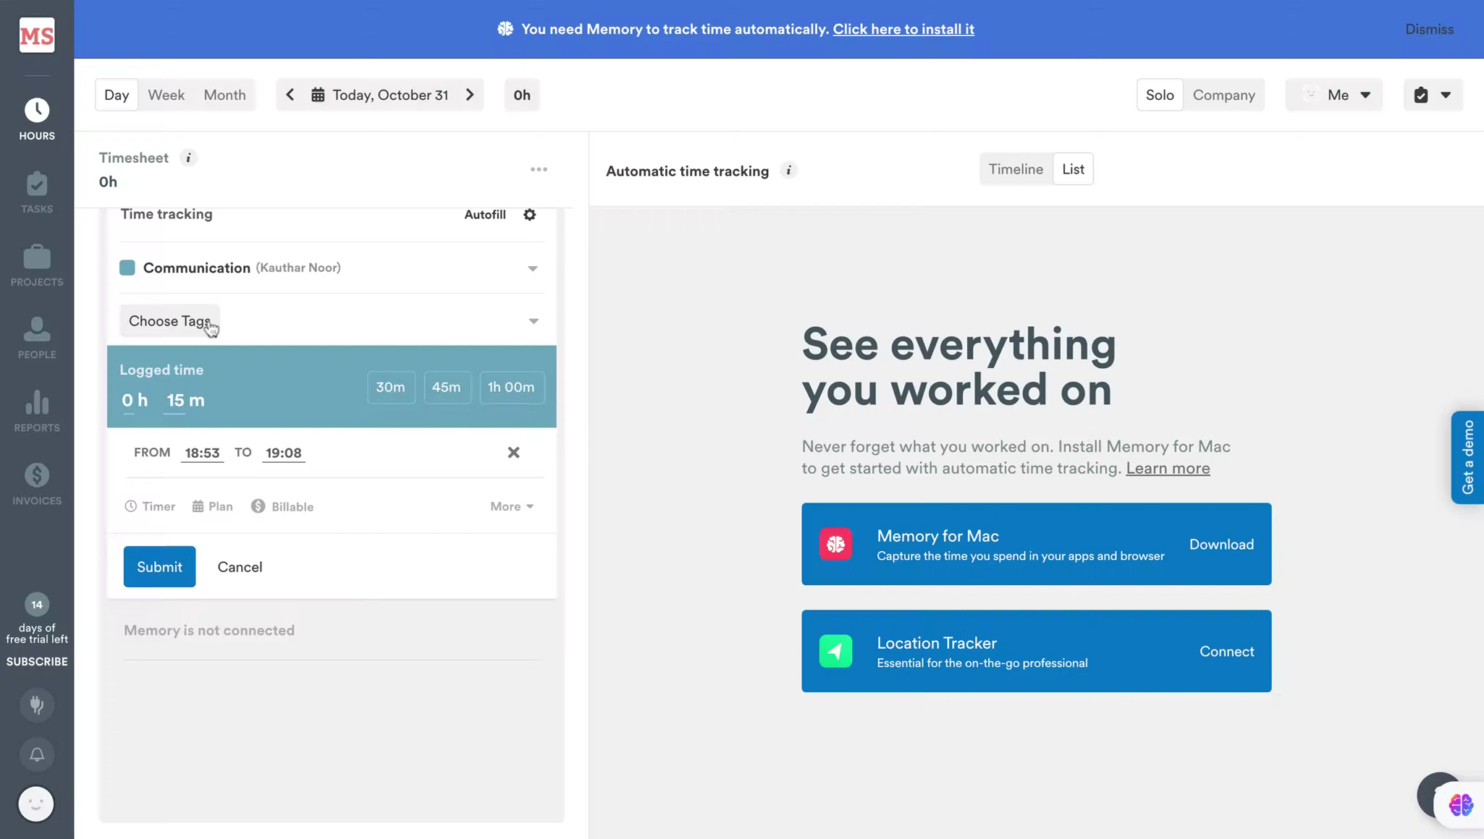1484x839 pixels.
Task: Dismiss the Memory banner
Action: (1429, 29)
